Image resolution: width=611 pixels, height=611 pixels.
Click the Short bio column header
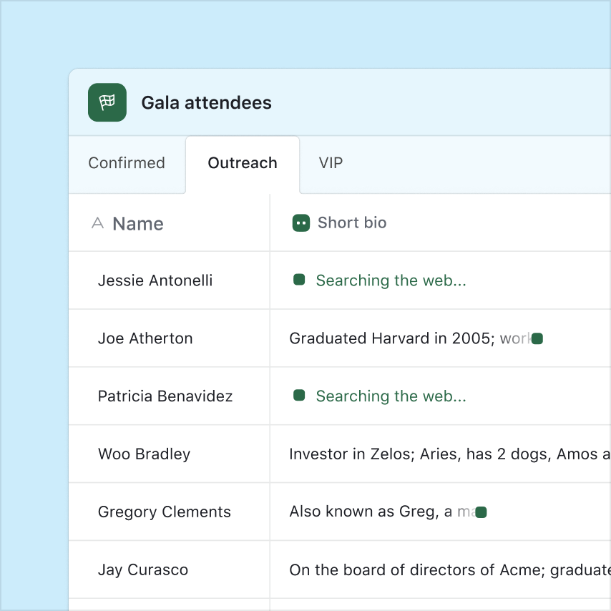[x=351, y=223]
